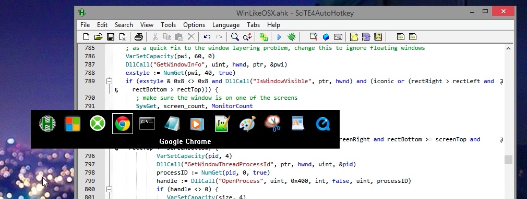Screen dimensions: 527x199
Task: Click the window inspector icon after the bug
Action: tap(314, 37)
